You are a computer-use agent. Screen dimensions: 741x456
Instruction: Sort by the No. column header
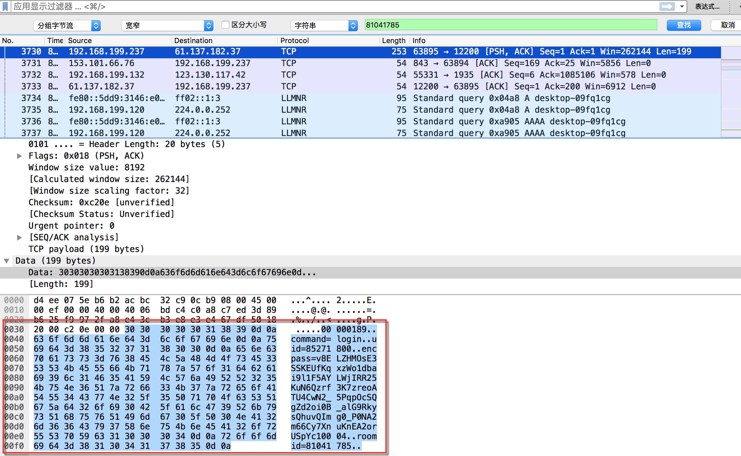tap(22, 40)
